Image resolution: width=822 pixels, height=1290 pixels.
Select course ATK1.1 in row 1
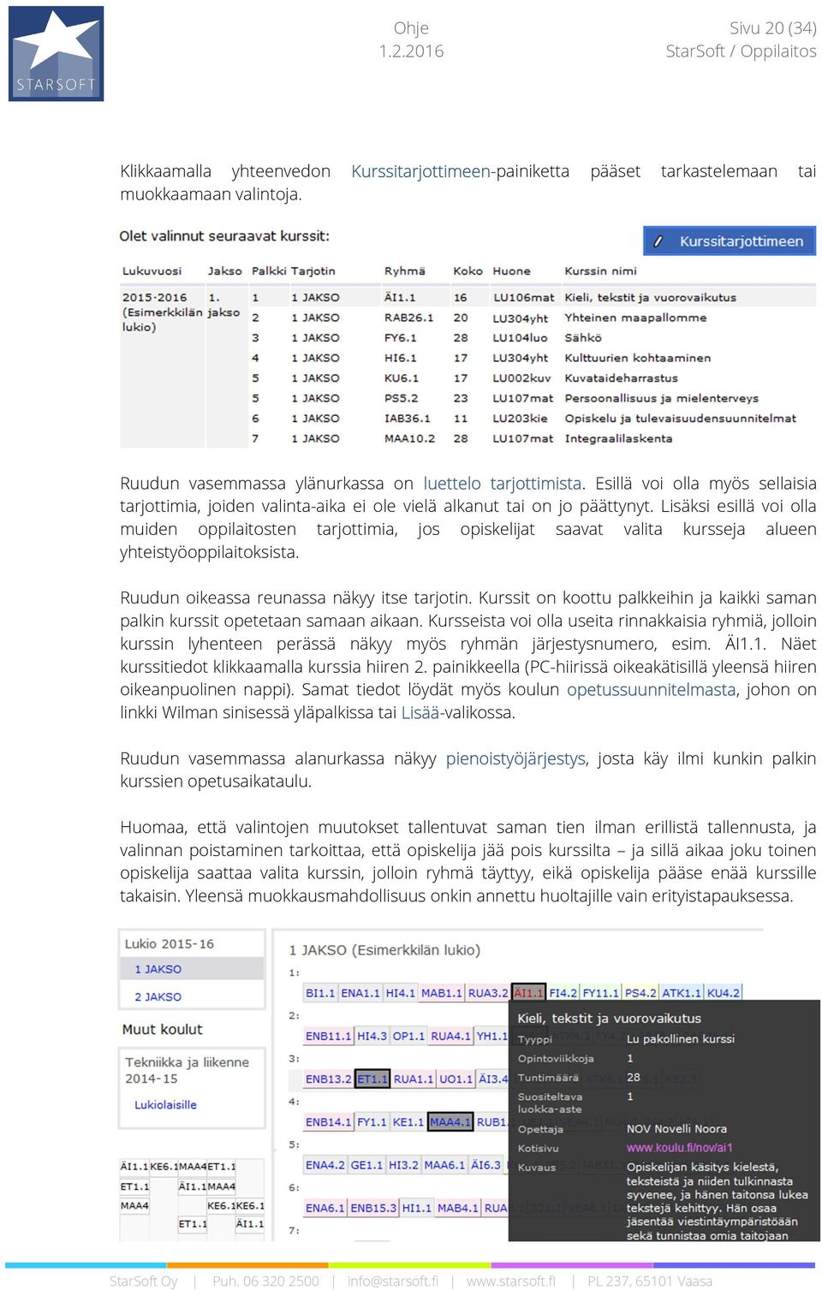tap(682, 993)
